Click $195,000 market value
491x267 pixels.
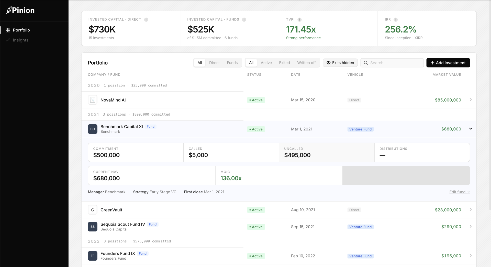451,256
